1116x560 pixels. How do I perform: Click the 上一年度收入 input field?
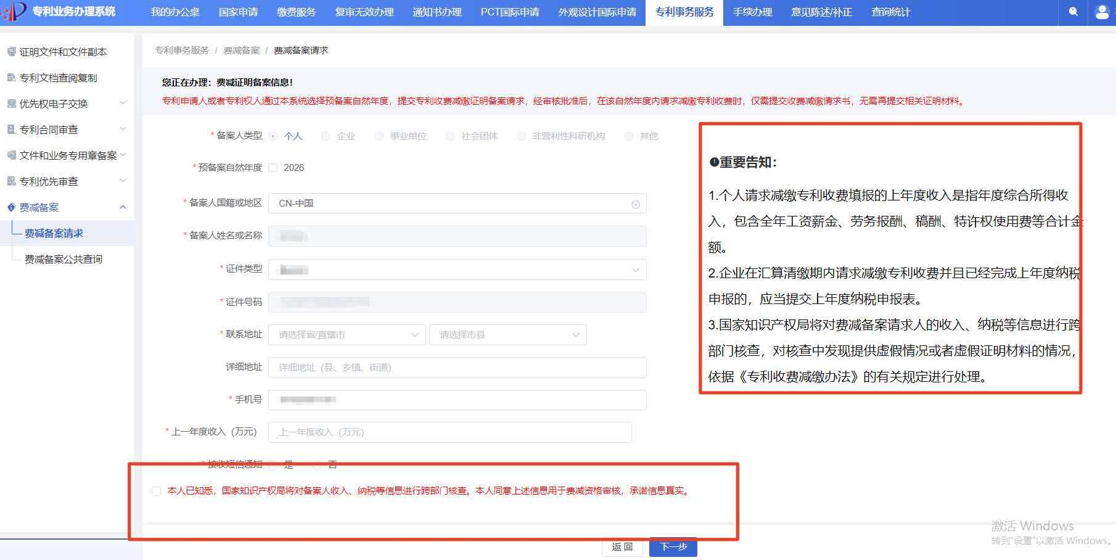coord(449,432)
